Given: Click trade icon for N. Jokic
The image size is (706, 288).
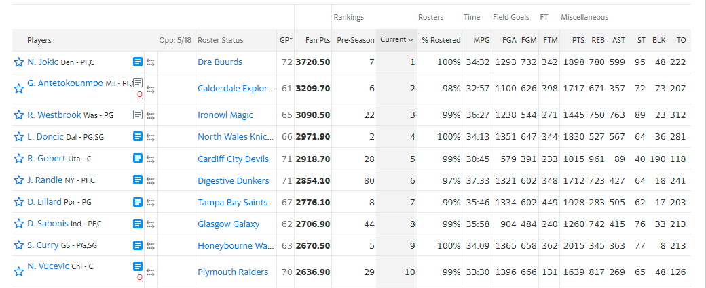Looking at the screenshot, I should tap(151, 62).
